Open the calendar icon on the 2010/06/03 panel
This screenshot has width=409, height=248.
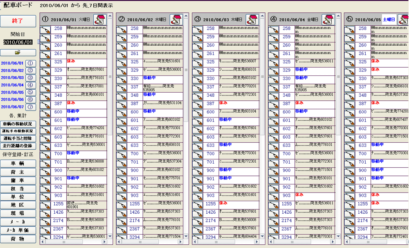tap(252, 20)
